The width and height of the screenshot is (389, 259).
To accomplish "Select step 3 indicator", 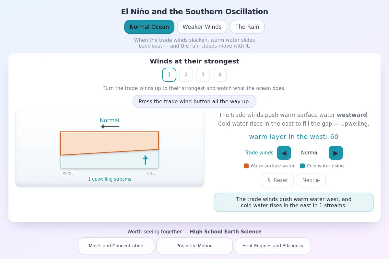I will tap(203, 75).
